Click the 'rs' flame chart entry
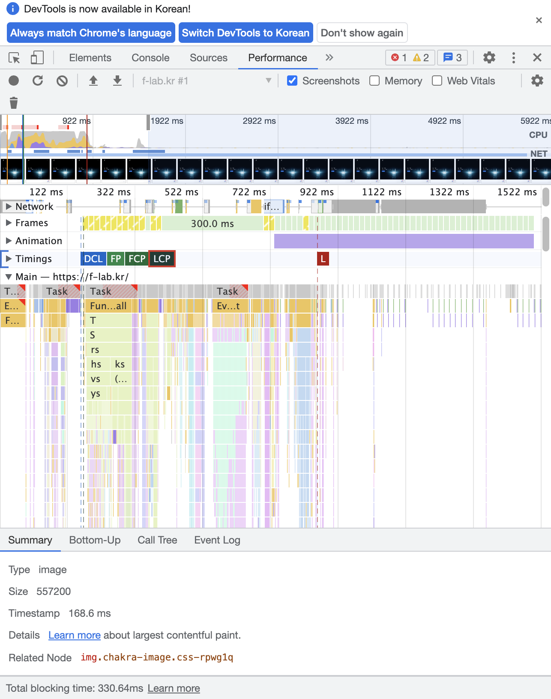The height and width of the screenshot is (699, 551). point(109,349)
